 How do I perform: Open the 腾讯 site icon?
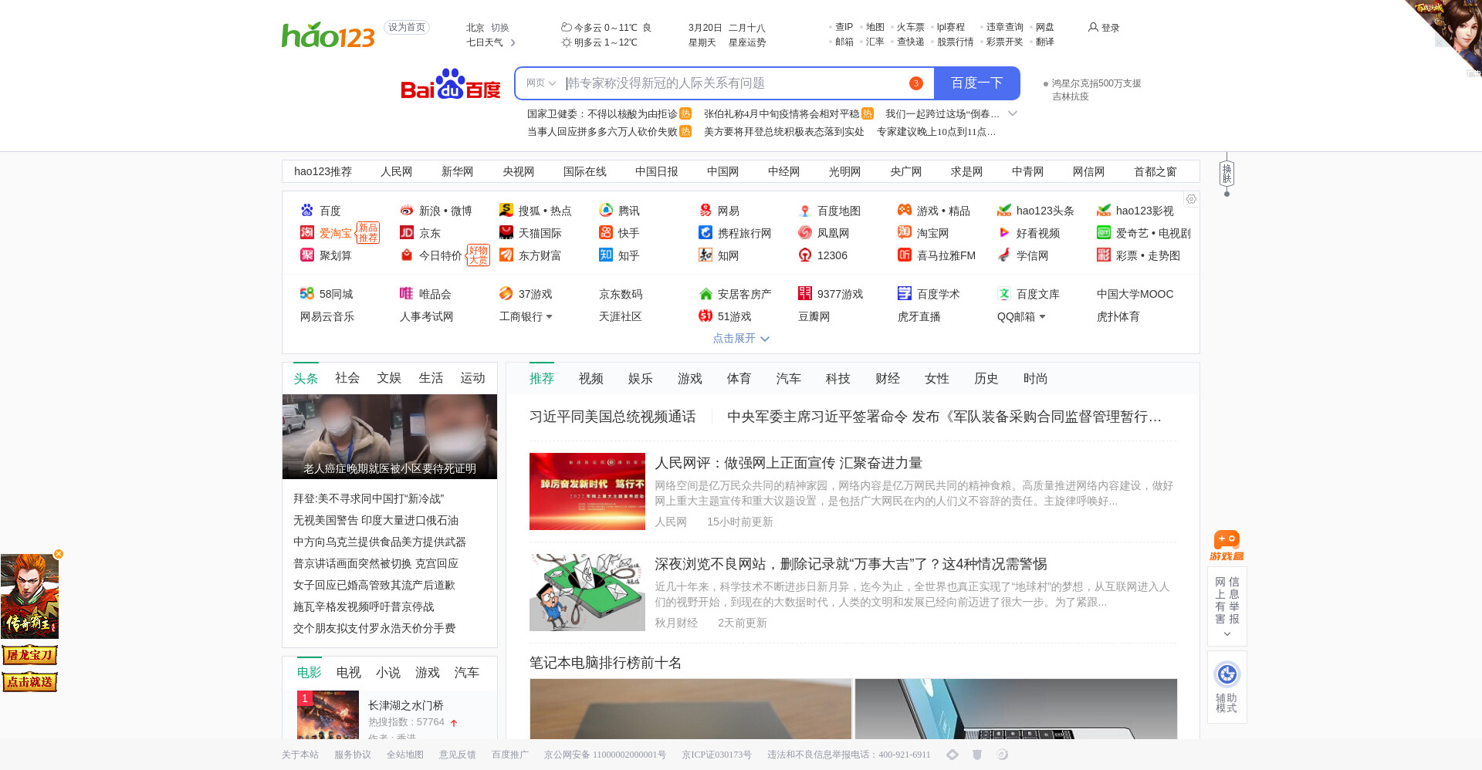pyautogui.click(x=606, y=211)
